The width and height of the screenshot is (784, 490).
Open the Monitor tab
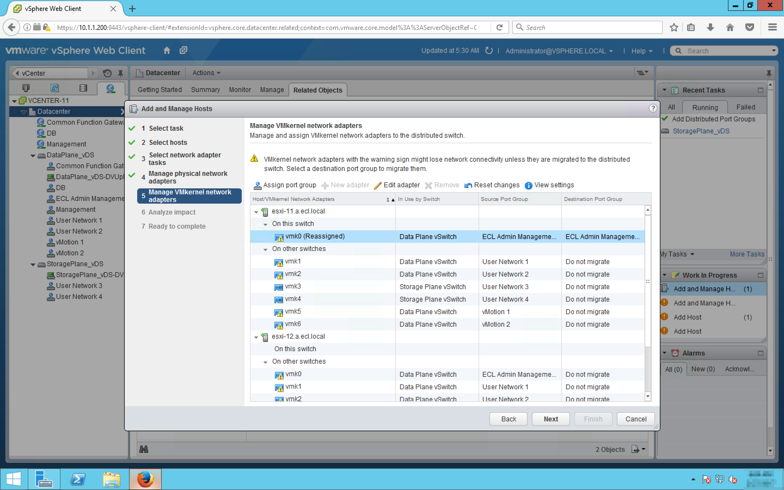click(x=240, y=90)
